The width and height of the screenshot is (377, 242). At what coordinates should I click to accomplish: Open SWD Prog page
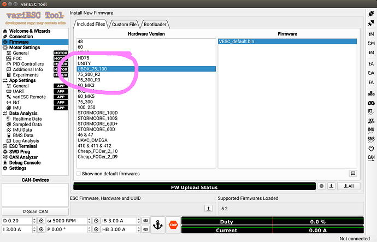[20, 152]
